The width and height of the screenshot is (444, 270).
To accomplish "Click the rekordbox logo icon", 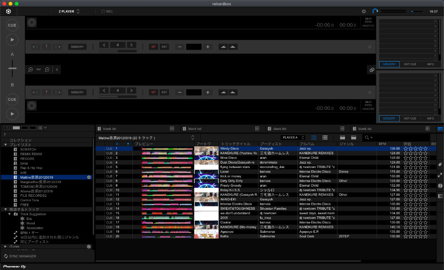I will [8, 12].
